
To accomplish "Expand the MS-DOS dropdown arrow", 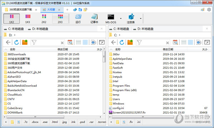I will tap(121, 18).
